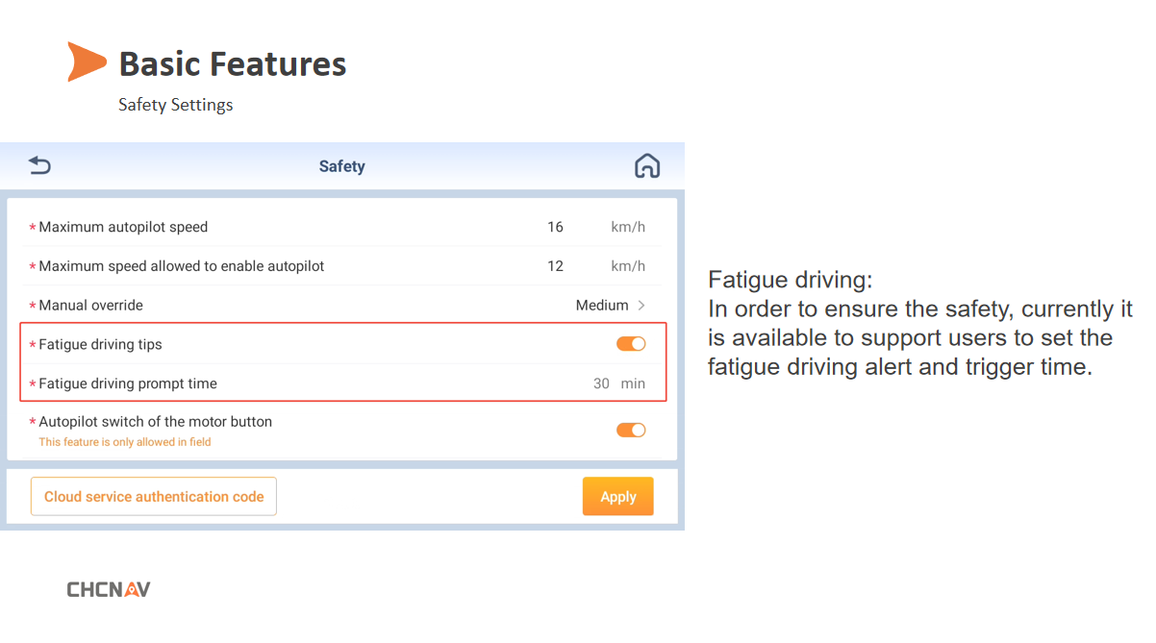The image size is (1156, 643).
Task: Open Manual override Medium selection
Action: pyautogui.click(x=602, y=306)
